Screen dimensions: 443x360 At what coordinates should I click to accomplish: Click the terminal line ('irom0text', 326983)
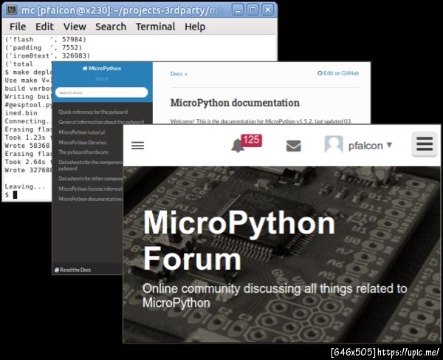(47, 55)
